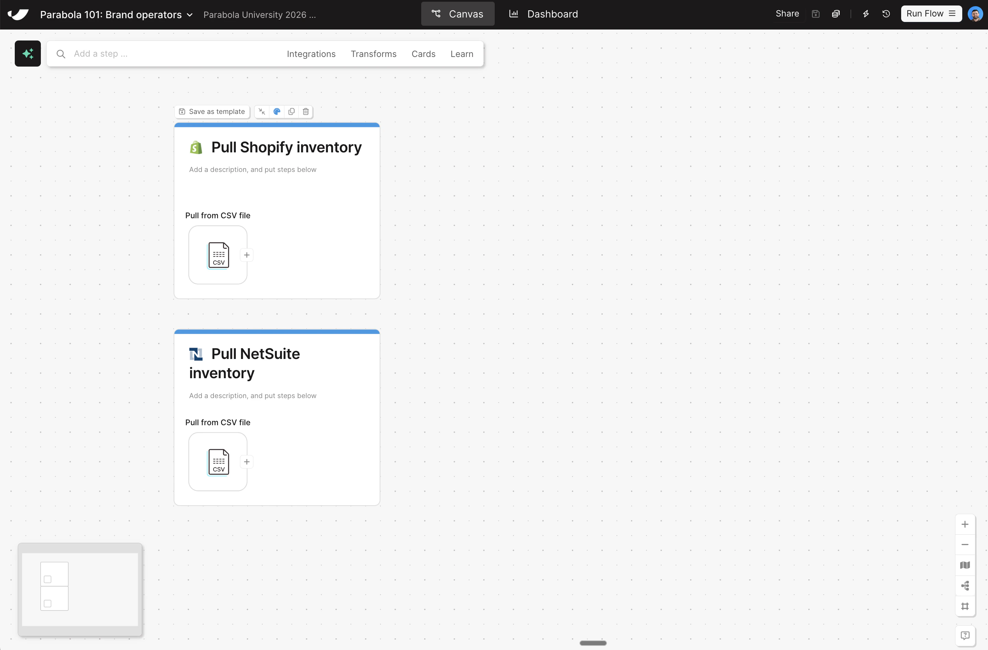The height and width of the screenshot is (650, 988).
Task: Switch to Dashboard tab
Action: click(x=543, y=14)
